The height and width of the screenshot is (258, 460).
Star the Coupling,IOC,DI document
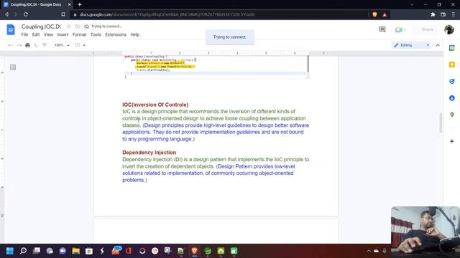click(x=69, y=27)
